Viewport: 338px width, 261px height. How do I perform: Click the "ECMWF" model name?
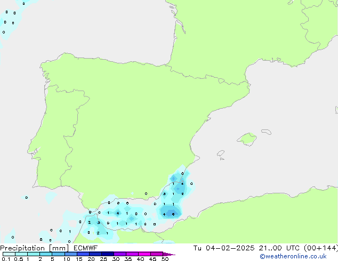pos(86,248)
